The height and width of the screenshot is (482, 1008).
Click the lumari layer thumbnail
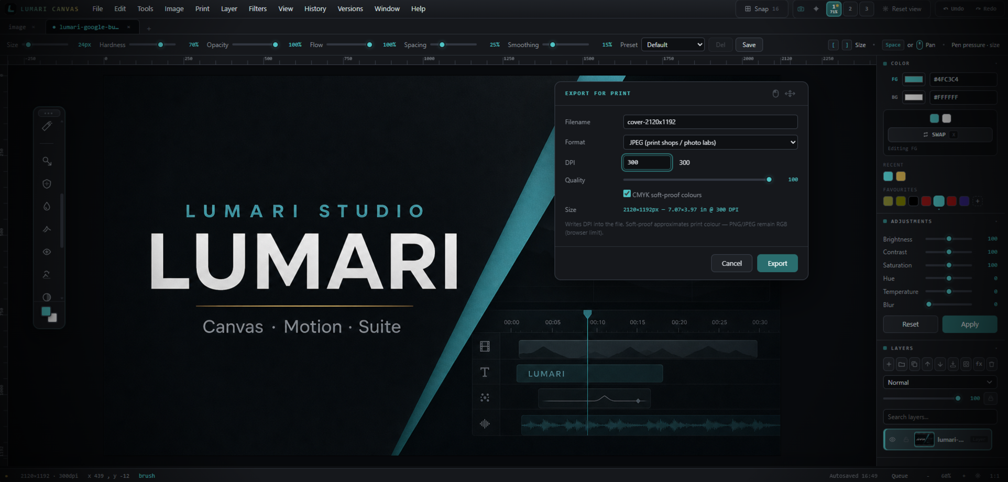pyautogui.click(x=924, y=440)
